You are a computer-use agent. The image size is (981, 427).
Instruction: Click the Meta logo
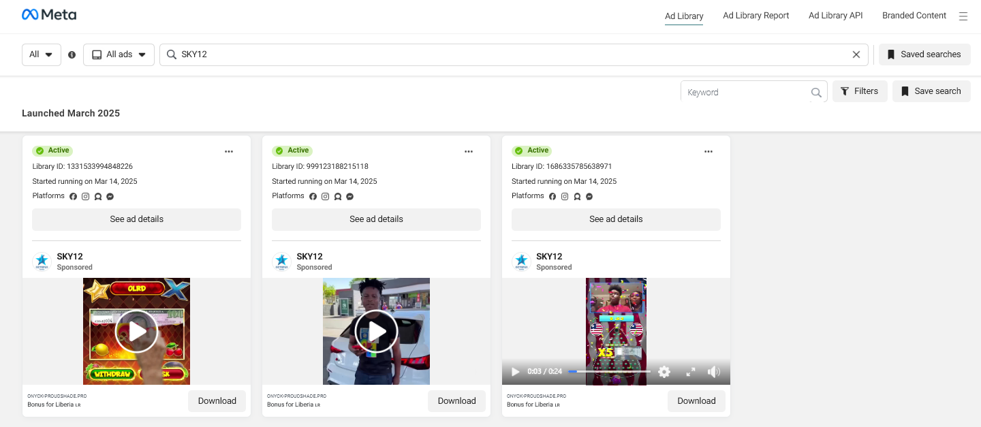[49, 15]
